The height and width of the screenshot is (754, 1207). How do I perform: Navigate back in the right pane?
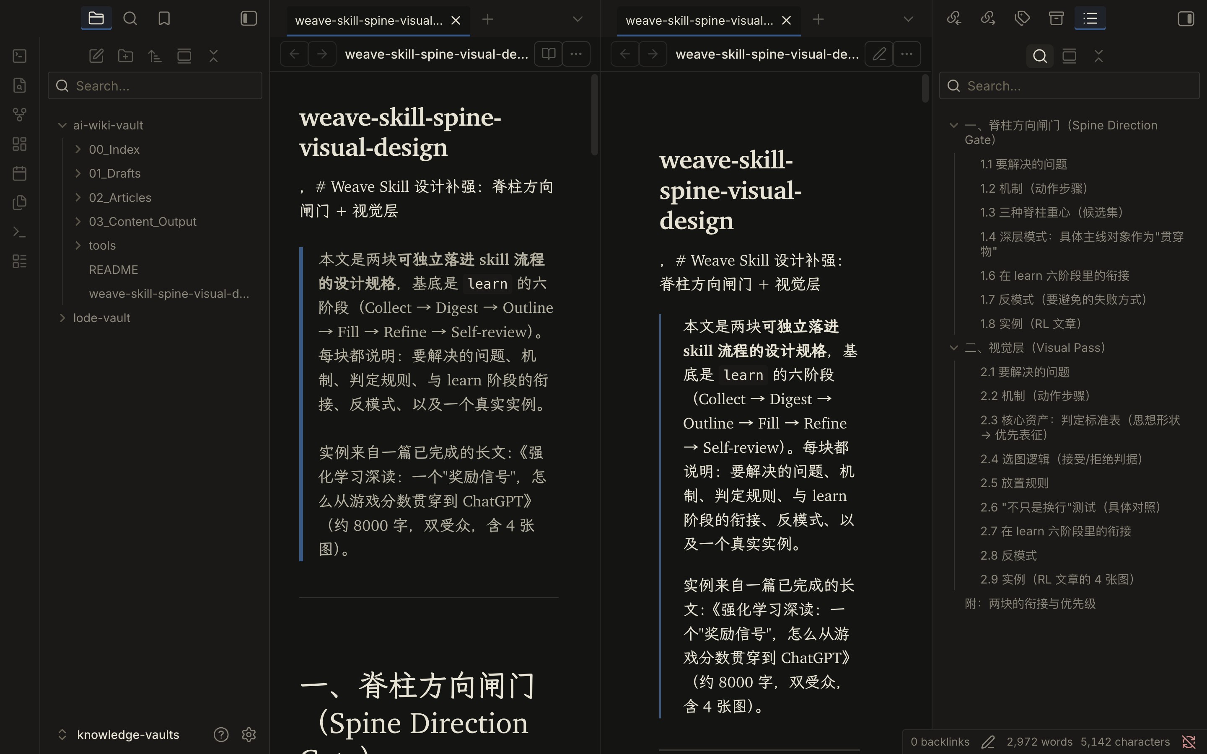625,54
